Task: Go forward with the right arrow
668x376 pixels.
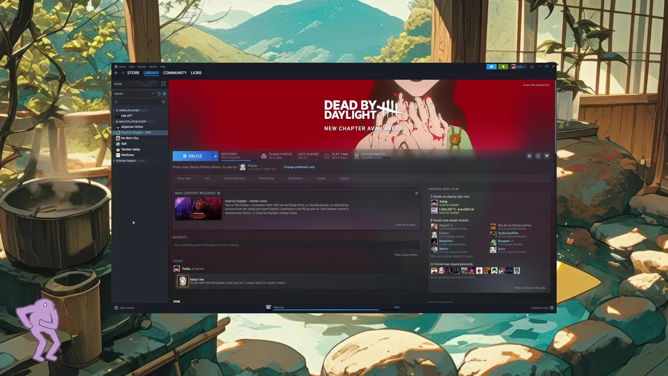Action: pos(123,73)
